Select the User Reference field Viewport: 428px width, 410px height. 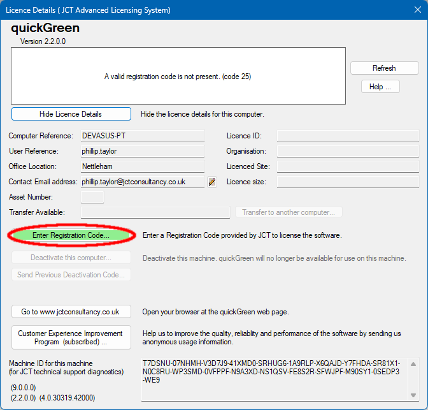point(143,151)
